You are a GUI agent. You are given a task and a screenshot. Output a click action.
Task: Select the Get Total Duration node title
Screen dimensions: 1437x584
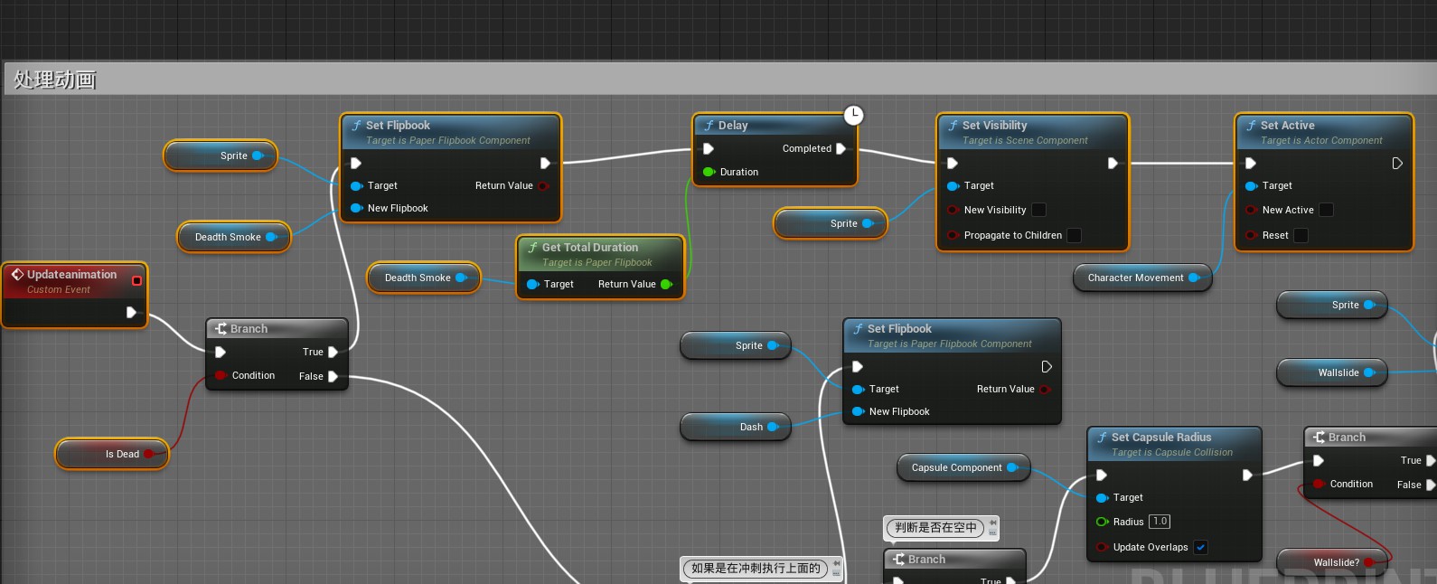pos(590,248)
